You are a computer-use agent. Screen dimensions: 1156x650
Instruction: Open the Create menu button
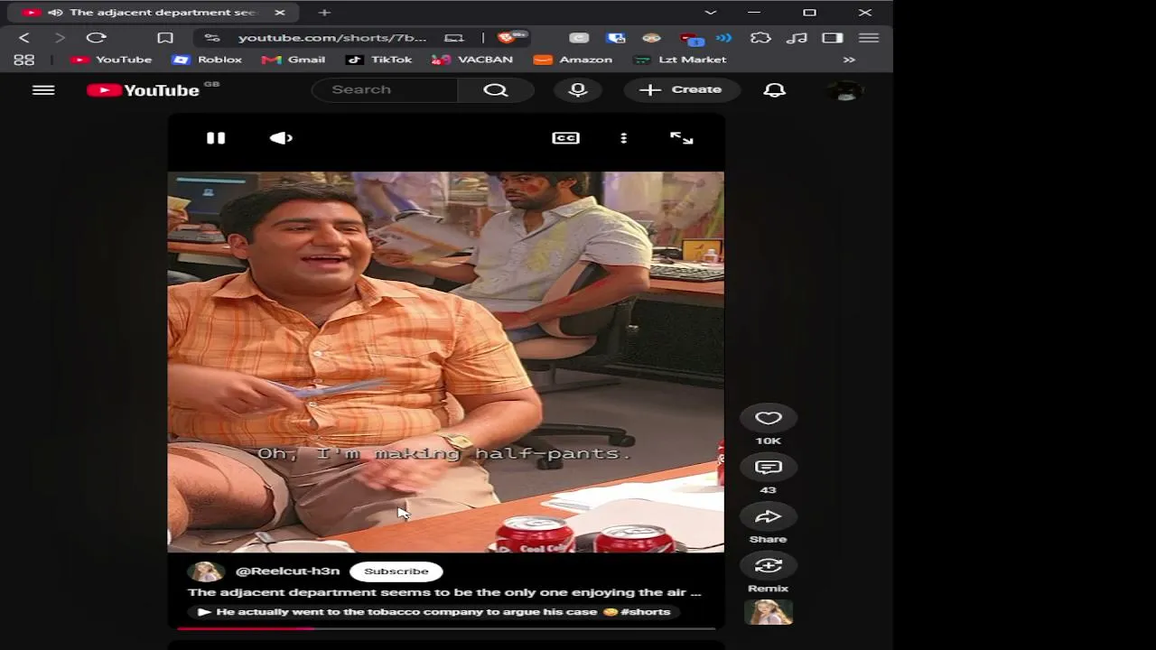click(680, 89)
